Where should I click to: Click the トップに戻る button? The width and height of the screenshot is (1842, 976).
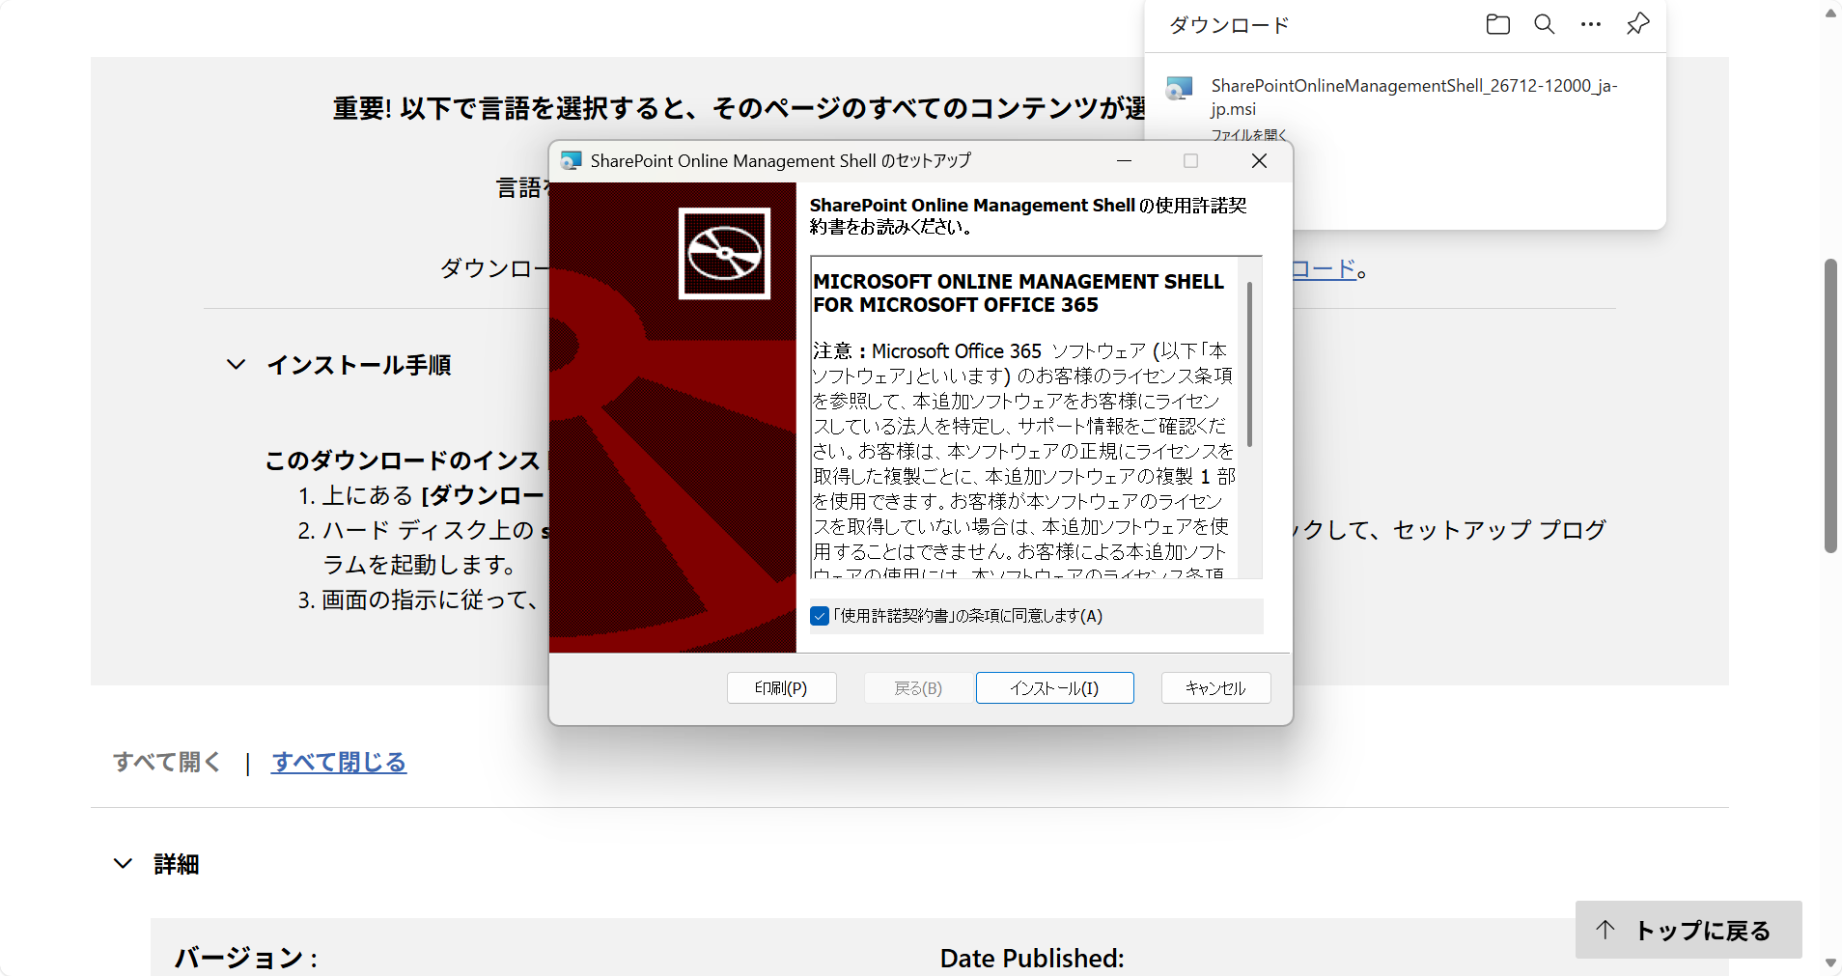click(x=1688, y=930)
